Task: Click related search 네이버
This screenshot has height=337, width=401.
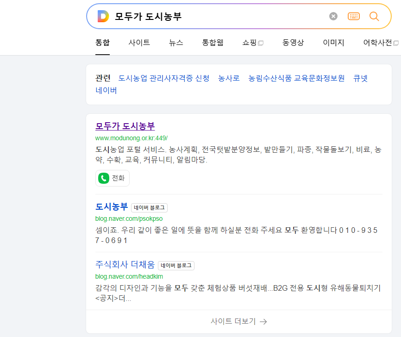Action: tap(106, 90)
